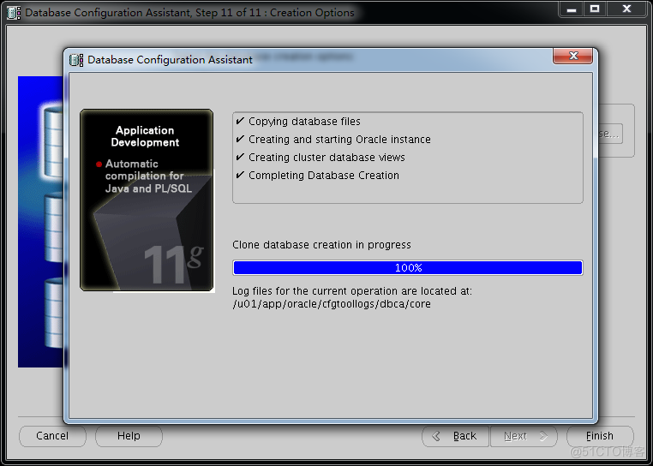Screen dimensions: 653x466
Task: Select 'Completing Database Creation' row
Action: pos(317,176)
